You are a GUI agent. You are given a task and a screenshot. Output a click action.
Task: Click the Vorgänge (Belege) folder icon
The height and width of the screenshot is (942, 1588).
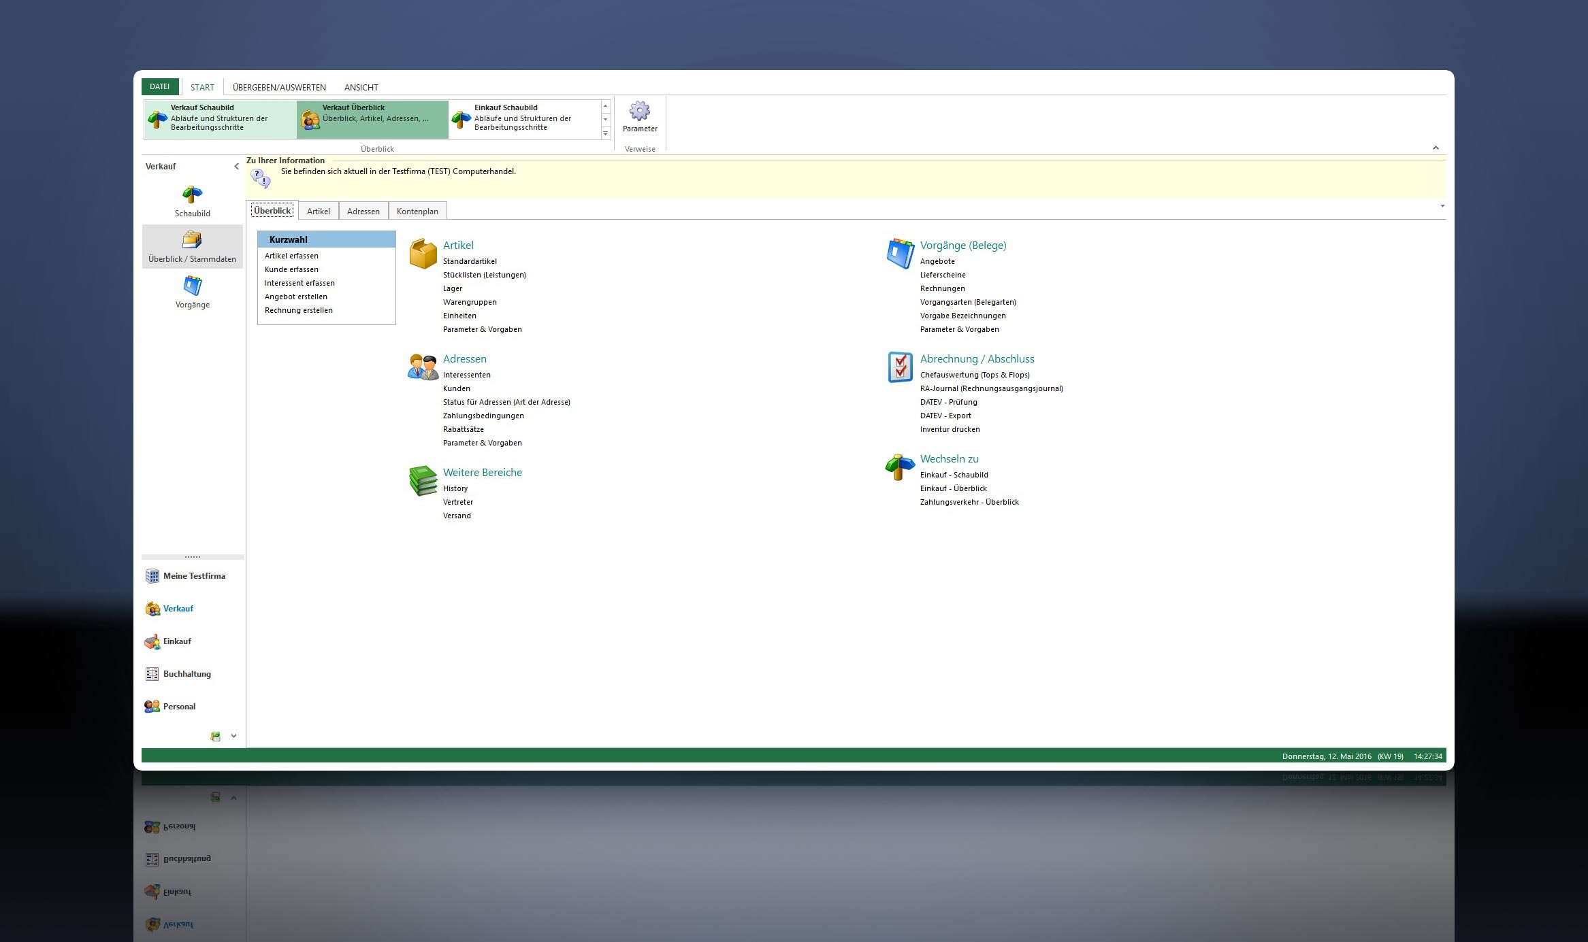pos(900,254)
